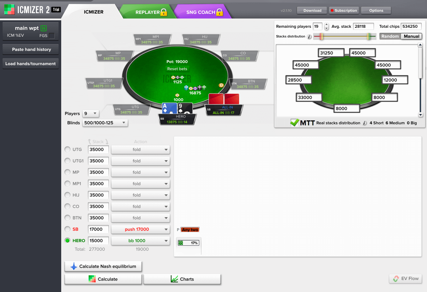427x292 pixels.
Task: Click the dealer button chip on table
Action: coord(221,85)
